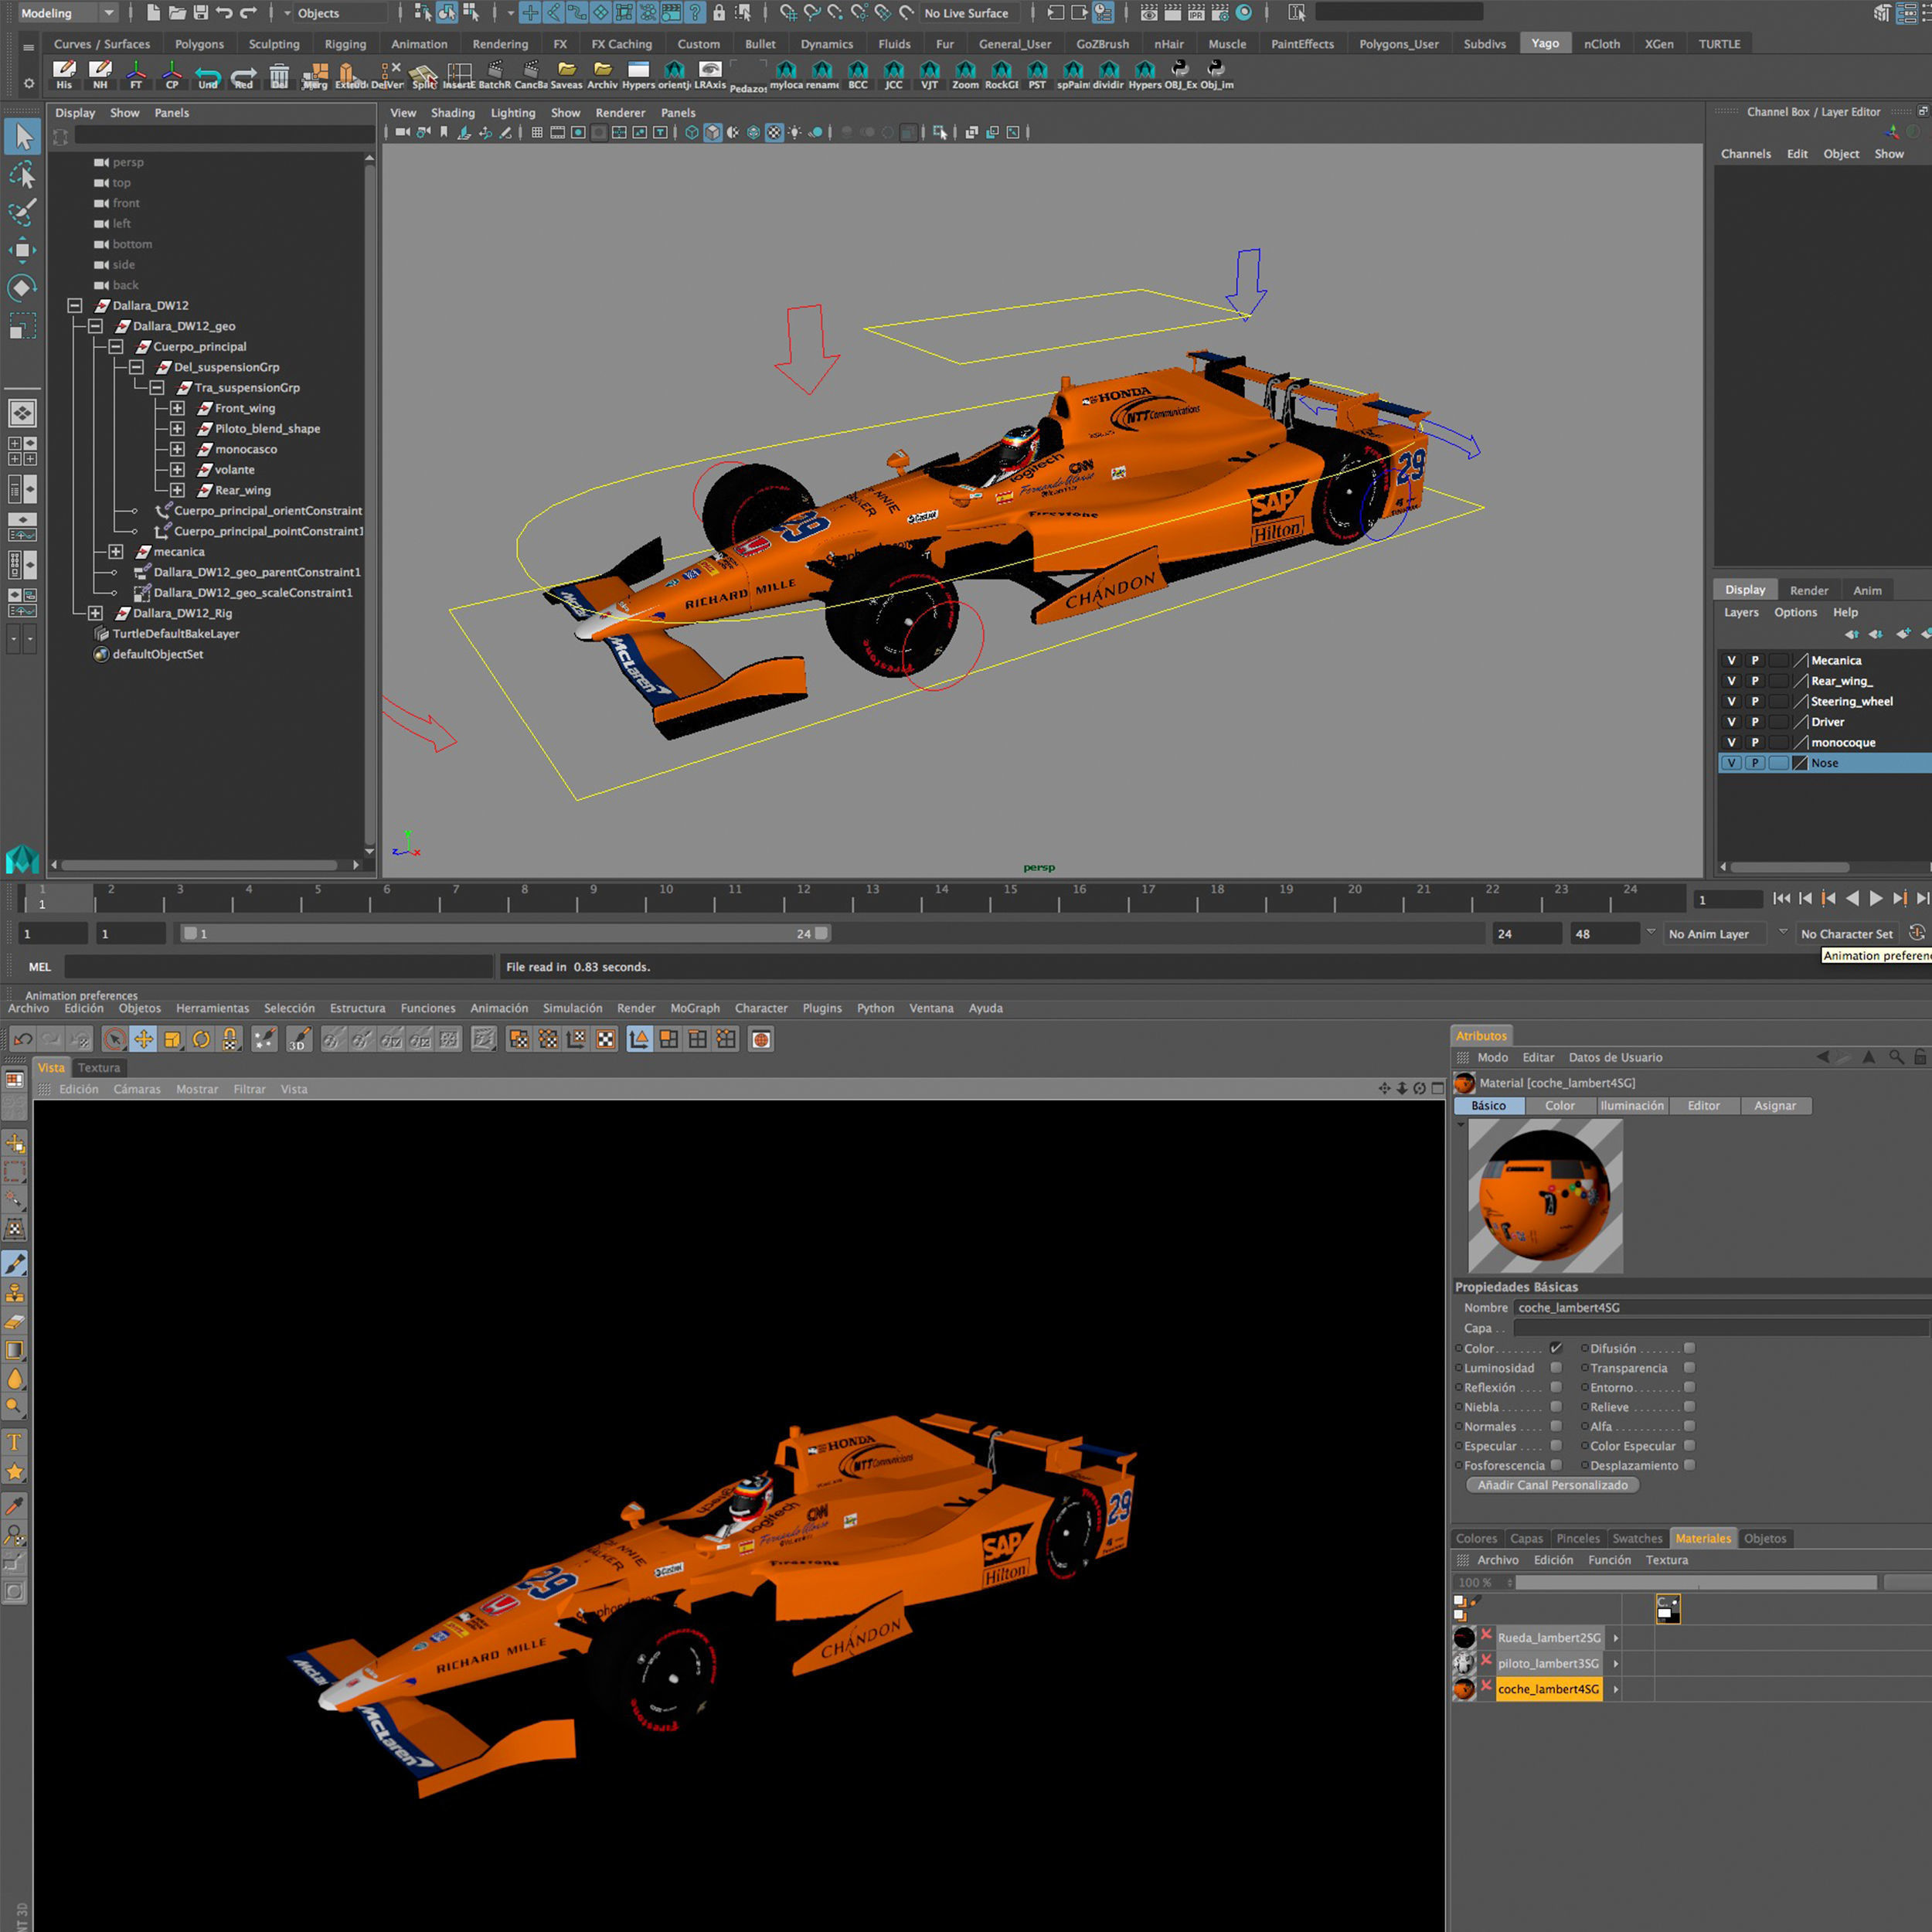
Task: Select the piloto_lambert3SG material row
Action: (1547, 1663)
